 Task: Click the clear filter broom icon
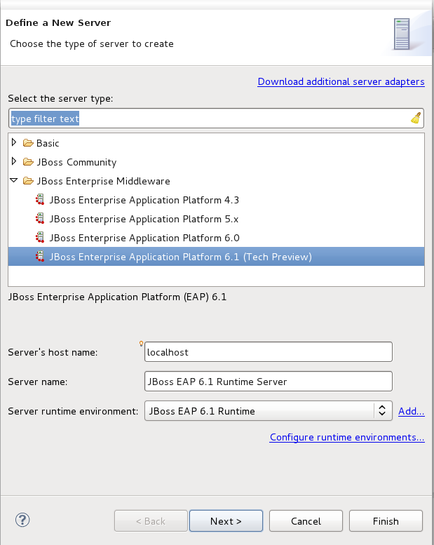[416, 119]
